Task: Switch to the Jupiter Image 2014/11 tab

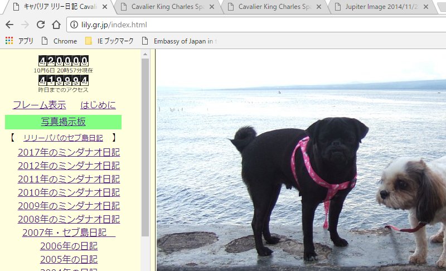Action: tap(381, 7)
